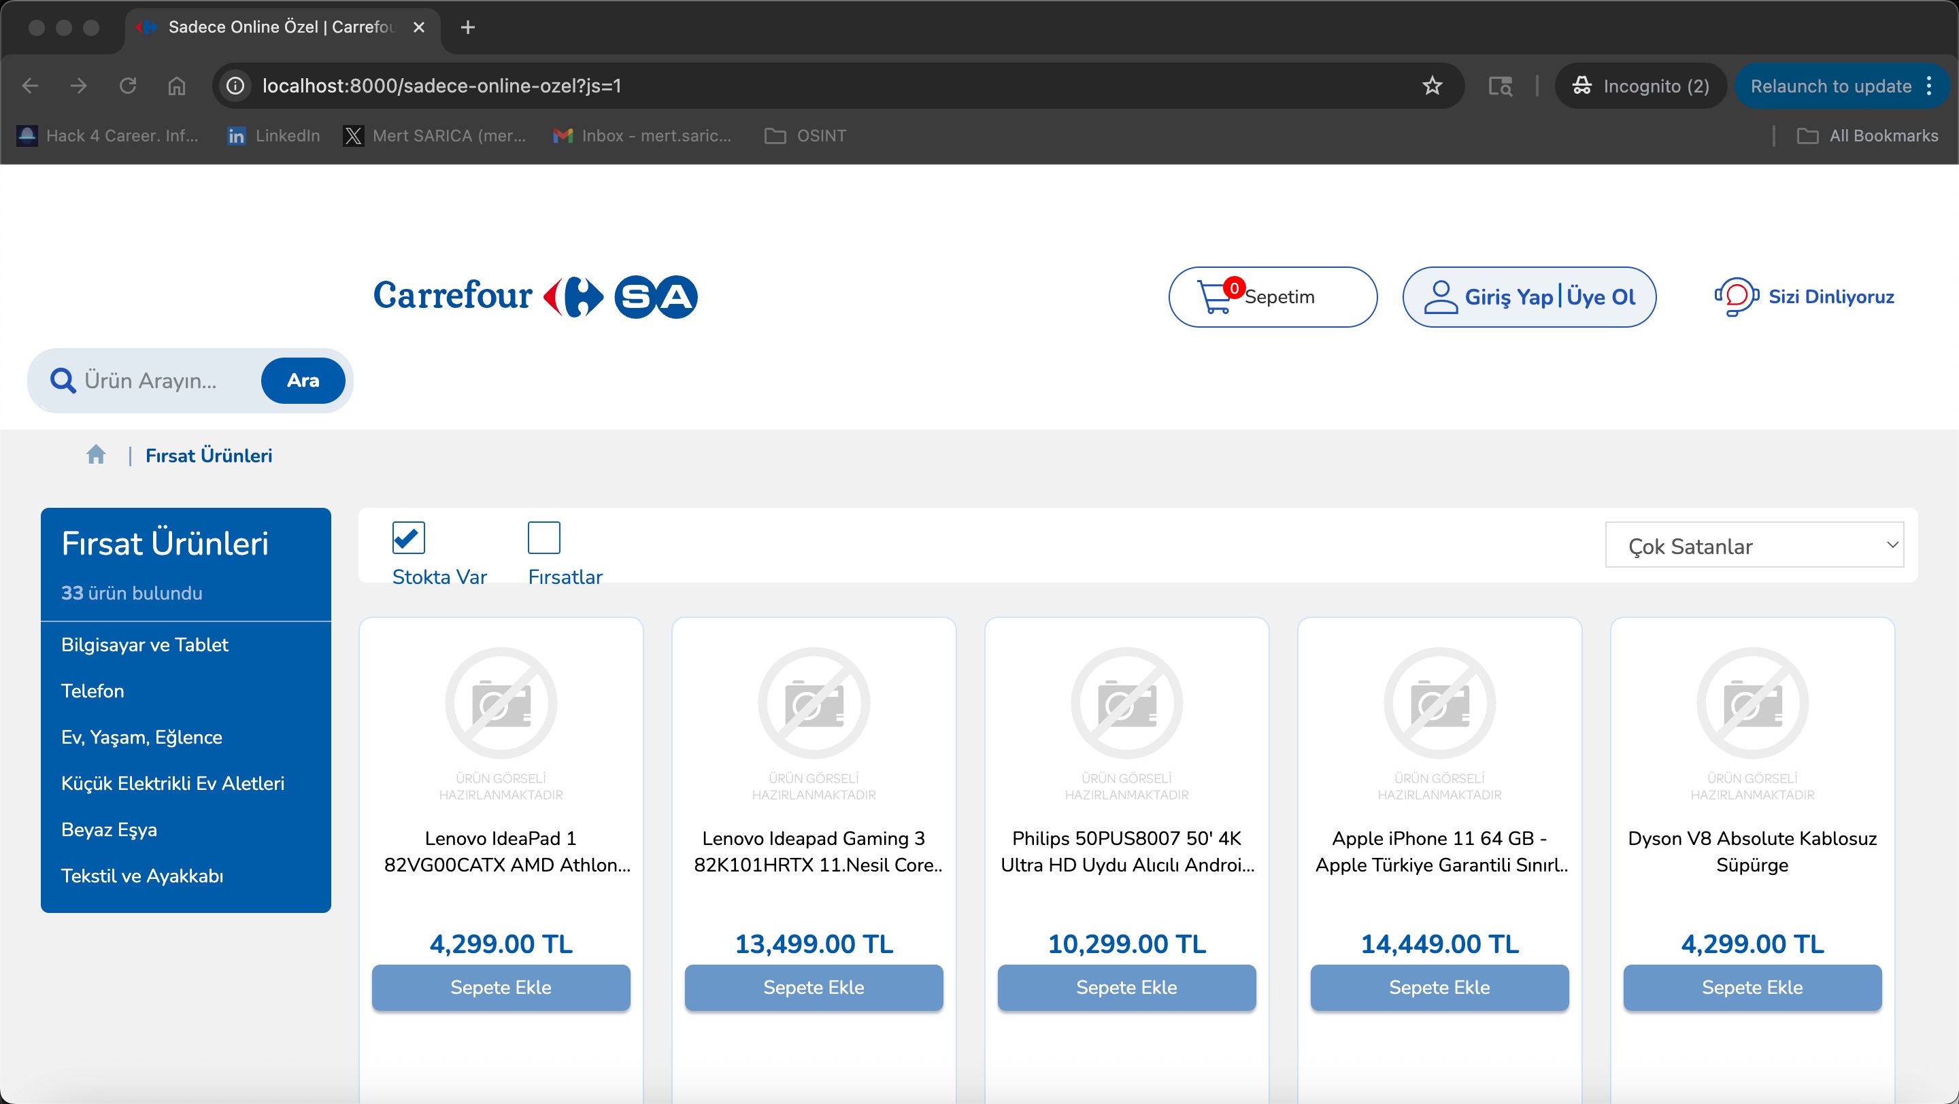Viewport: 1959px width, 1104px height.
Task: Click the Ürün Arayın search field
Action: pos(167,381)
